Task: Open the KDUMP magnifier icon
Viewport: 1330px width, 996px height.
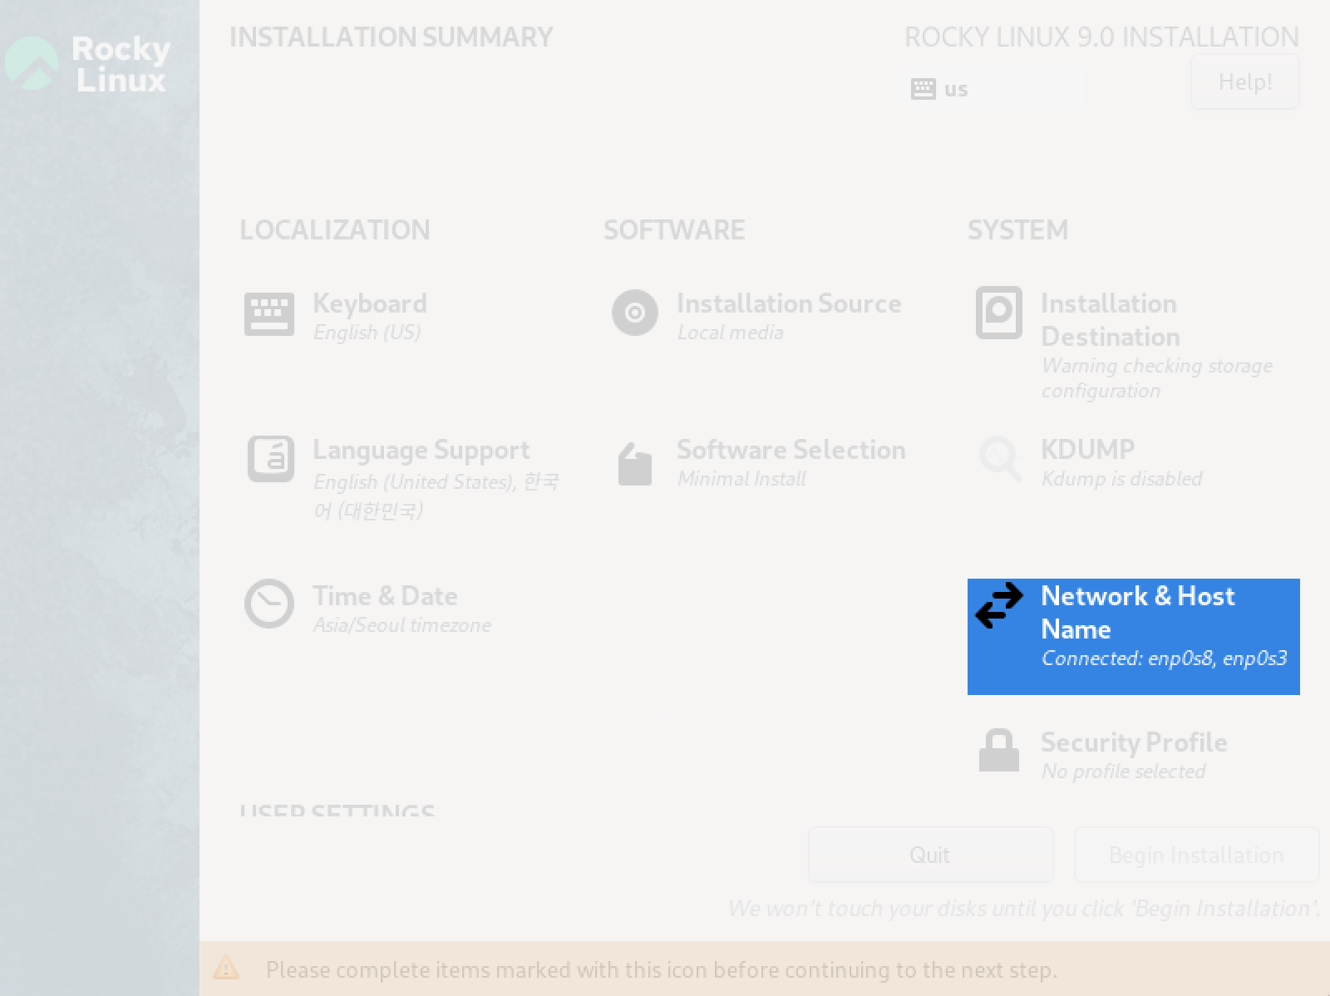Action: click(x=999, y=459)
